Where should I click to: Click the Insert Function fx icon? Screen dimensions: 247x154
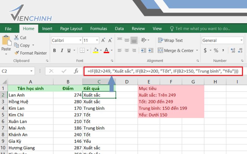(x=76, y=71)
